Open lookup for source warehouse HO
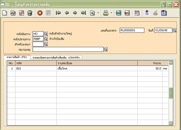Viewport: 181px width, 130px height. 46,34
